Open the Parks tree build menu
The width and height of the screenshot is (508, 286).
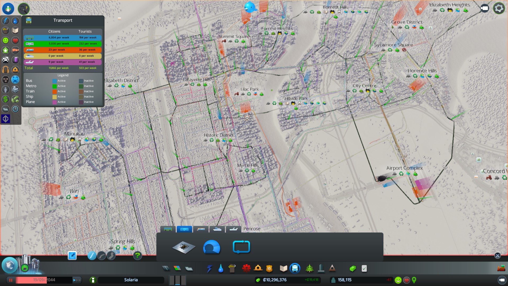309,269
